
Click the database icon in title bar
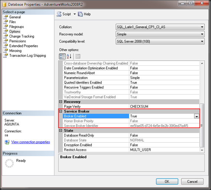4,4
